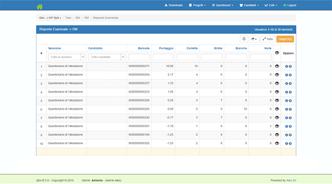Screen dimensions: 332x184
Task: Click right-hand blue option icon for barcode 8800000095196
Action: coord(290,135)
